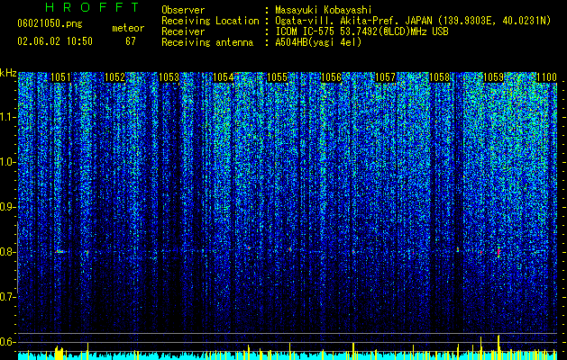Viewport: 567px width, 360px height.
Task: Click the name Masayuki Kobayashi
Action: tap(324, 10)
